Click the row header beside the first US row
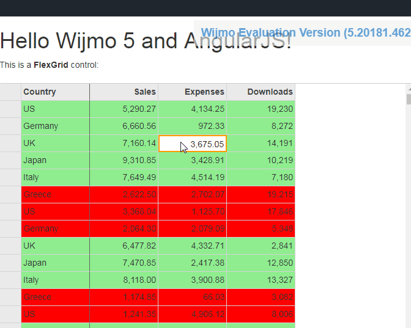Image resolution: width=411 pixels, height=328 pixels. [10, 109]
